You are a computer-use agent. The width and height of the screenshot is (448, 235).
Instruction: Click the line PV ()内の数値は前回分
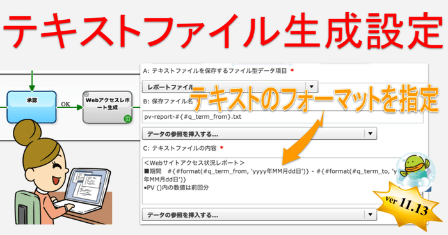(x=176, y=188)
